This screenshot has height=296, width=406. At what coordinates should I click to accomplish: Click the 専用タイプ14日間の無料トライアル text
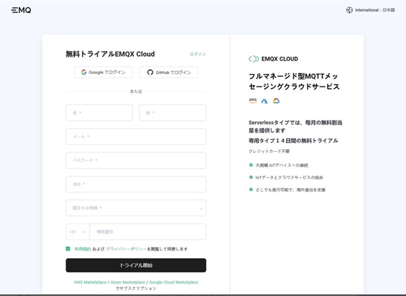tap(293, 141)
